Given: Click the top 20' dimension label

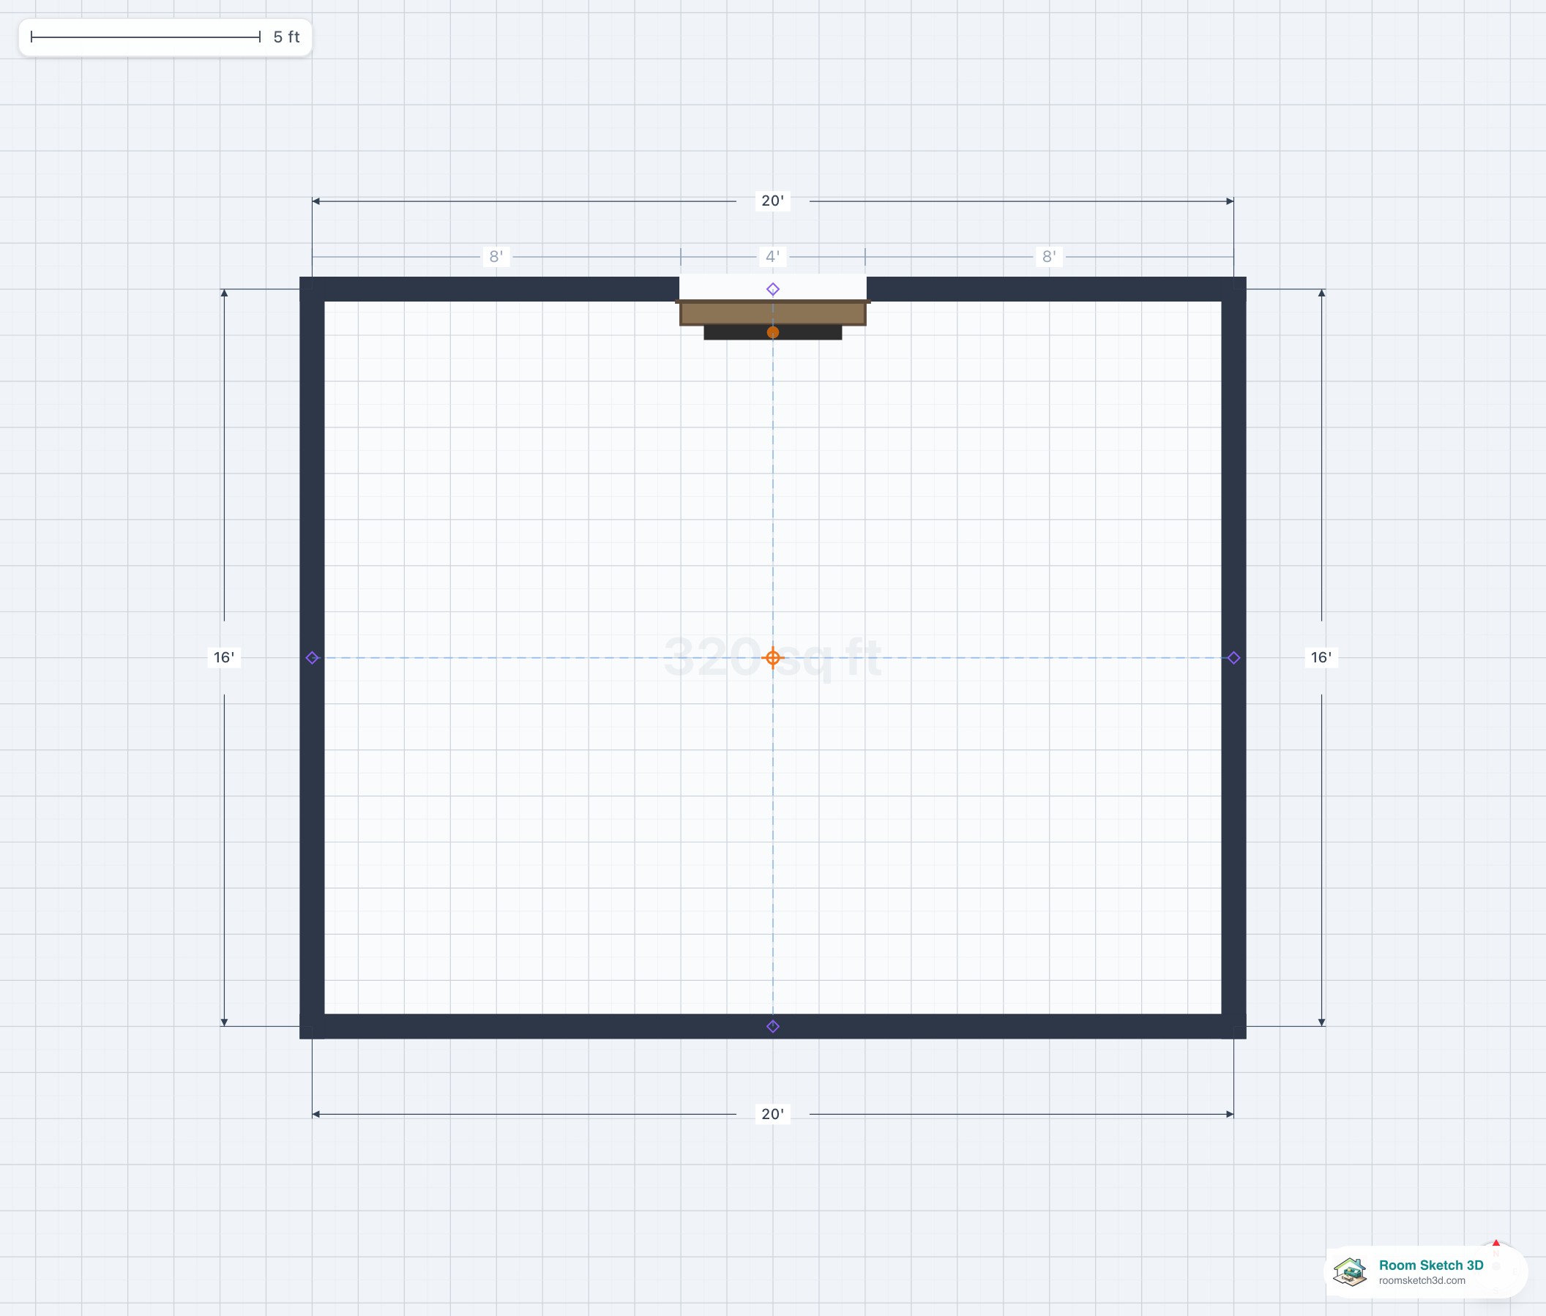Looking at the screenshot, I should pos(773,201).
